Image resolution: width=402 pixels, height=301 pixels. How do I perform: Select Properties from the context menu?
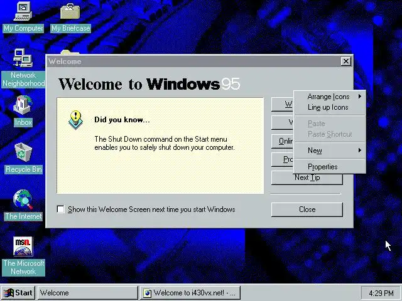330,167
